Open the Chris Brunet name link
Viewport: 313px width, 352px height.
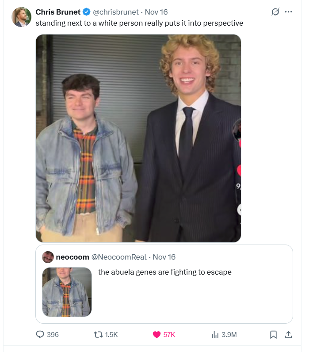(58, 12)
